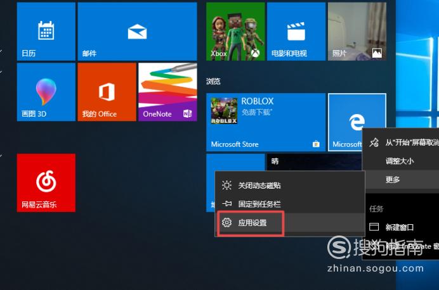Image resolution: width=439 pixels, height=290 pixels.
Task: Unpin via 从"开始"屏幕取消 menu entry
Action: (401, 142)
